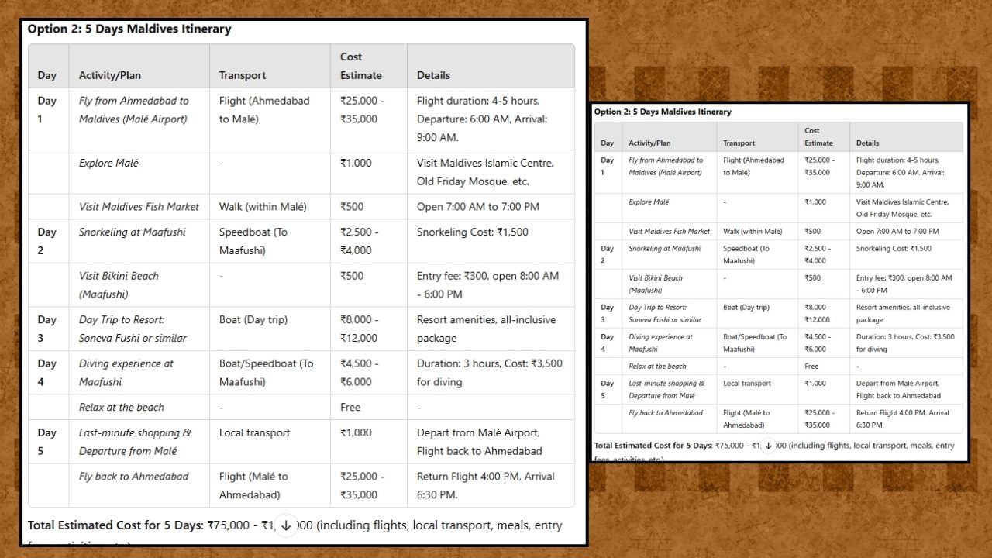The height and width of the screenshot is (558, 992).
Task: Select 'Duration: 3 hours, Cost: ₹3,500' in the larger table
Action: pos(490,372)
